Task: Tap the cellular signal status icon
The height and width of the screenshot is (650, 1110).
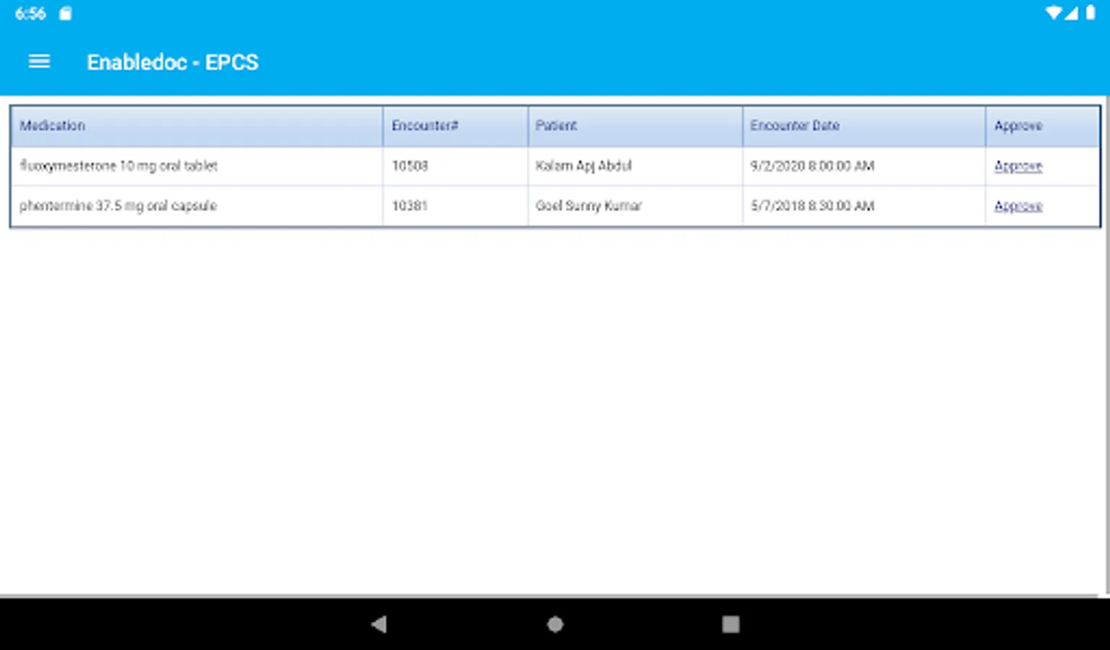Action: point(1072,13)
